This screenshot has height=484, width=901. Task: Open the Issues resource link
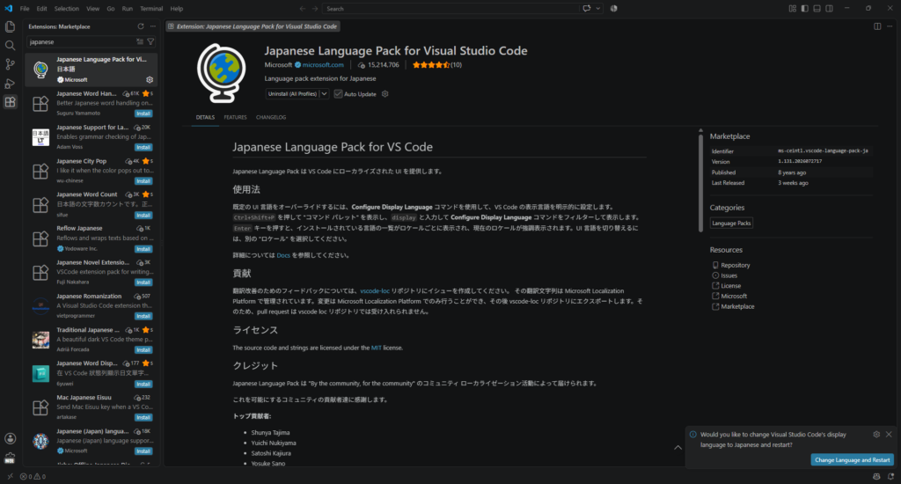729,275
